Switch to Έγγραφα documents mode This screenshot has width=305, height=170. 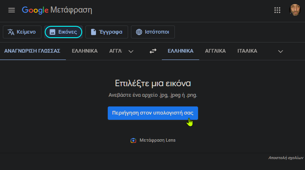click(x=107, y=32)
